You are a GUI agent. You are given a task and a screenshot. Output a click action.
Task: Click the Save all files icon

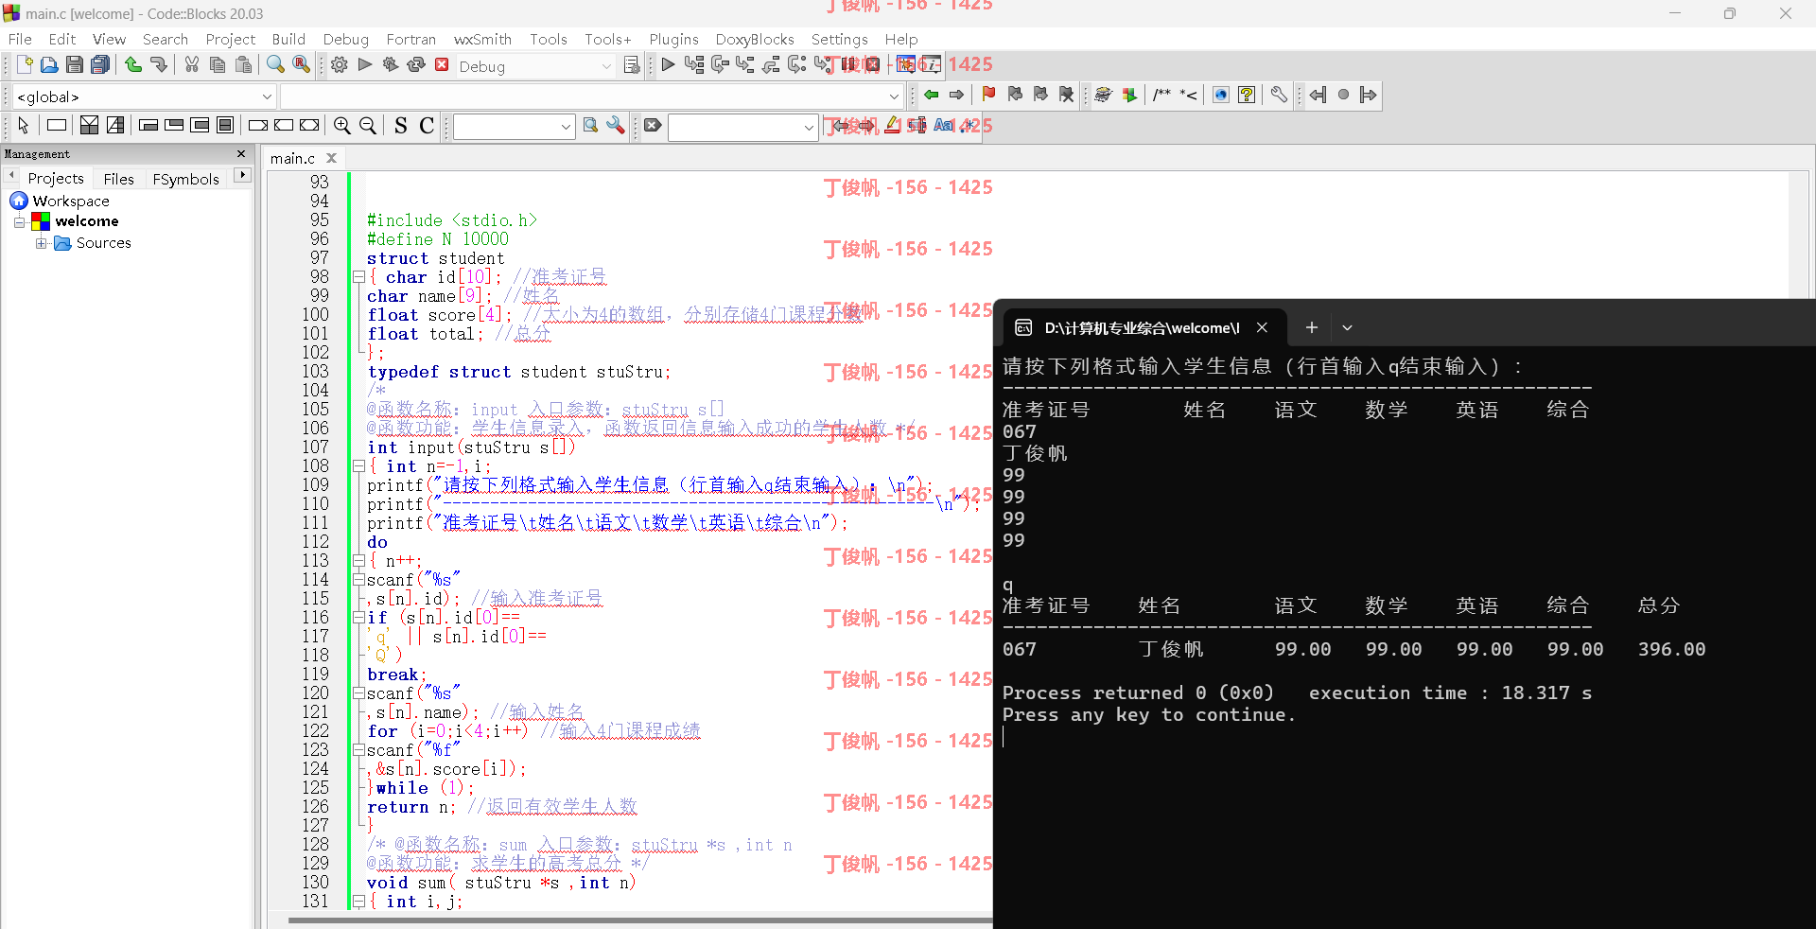click(100, 65)
